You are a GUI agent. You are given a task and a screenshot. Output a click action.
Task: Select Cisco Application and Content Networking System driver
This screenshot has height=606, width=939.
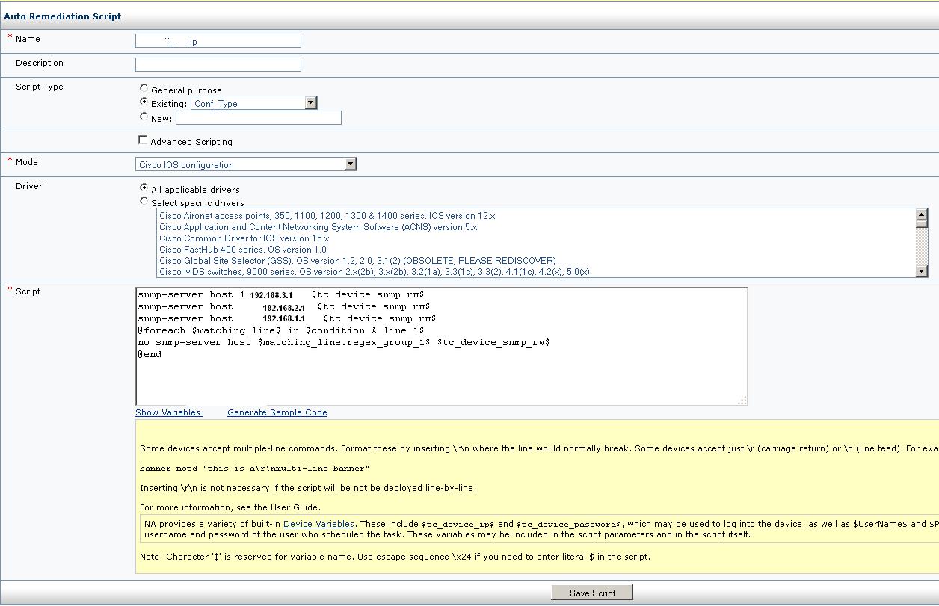pos(318,227)
